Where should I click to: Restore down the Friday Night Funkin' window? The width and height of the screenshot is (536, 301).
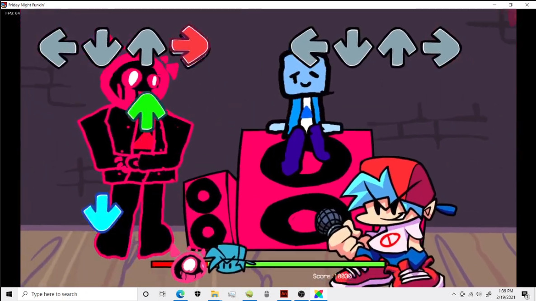[x=510, y=5]
